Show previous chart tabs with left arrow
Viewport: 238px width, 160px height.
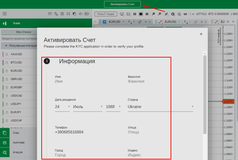pyautogui.click(x=95, y=22)
